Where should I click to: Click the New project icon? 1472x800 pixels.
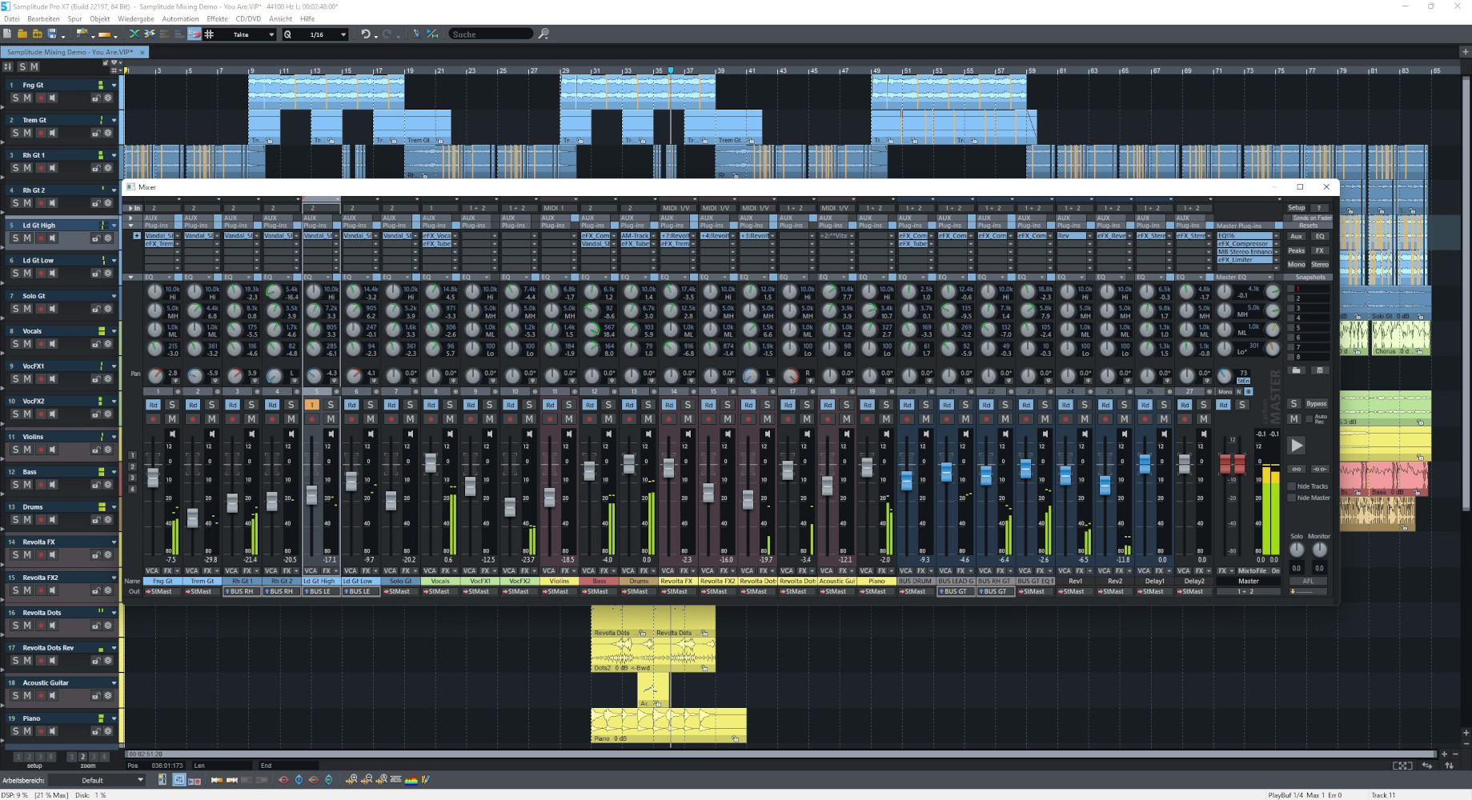(7, 34)
